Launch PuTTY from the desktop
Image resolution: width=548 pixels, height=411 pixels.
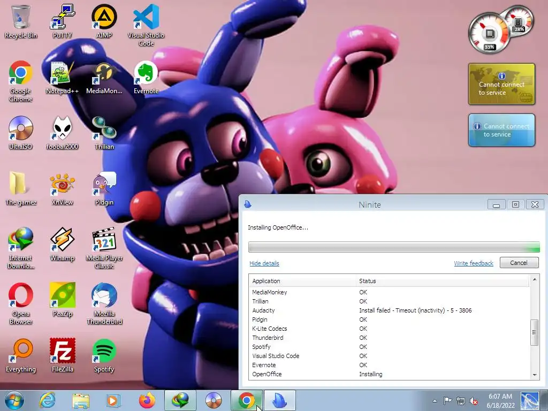tap(62, 21)
